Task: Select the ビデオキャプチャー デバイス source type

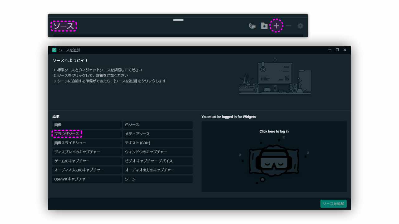Action: (157, 161)
